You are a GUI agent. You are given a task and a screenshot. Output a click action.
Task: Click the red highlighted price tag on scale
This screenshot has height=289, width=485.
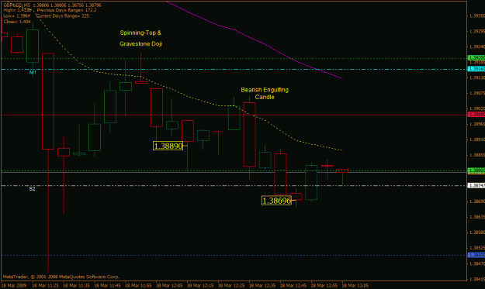click(x=476, y=115)
